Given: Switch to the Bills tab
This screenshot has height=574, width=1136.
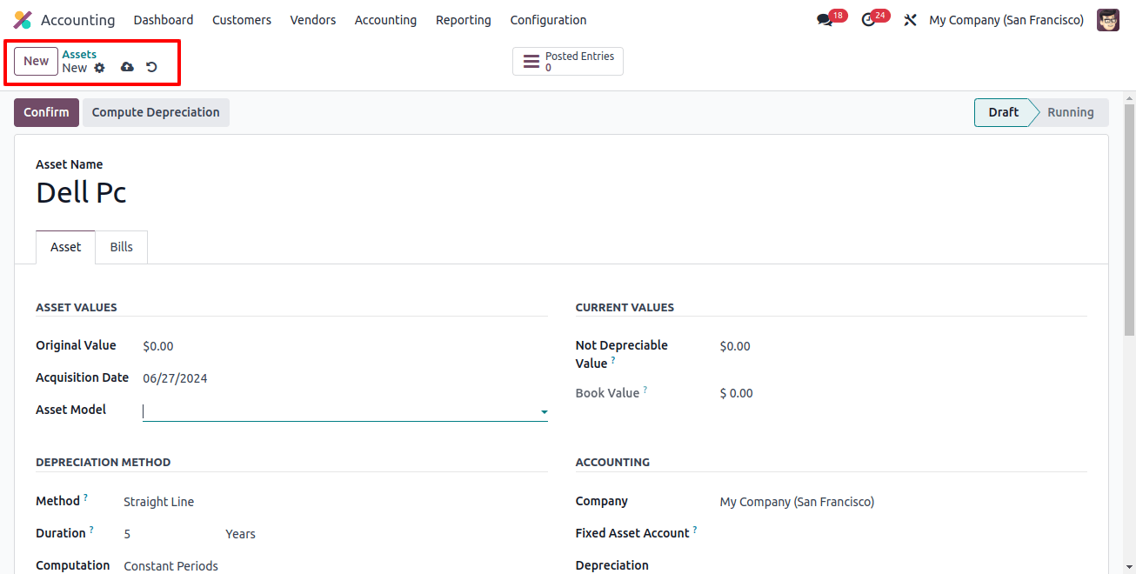Looking at the screenshot, I should [121, 246].
